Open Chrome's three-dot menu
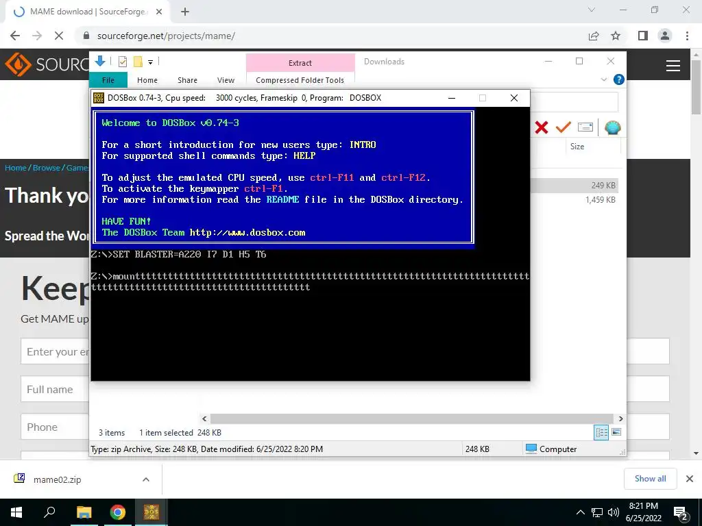 [687, 36]
